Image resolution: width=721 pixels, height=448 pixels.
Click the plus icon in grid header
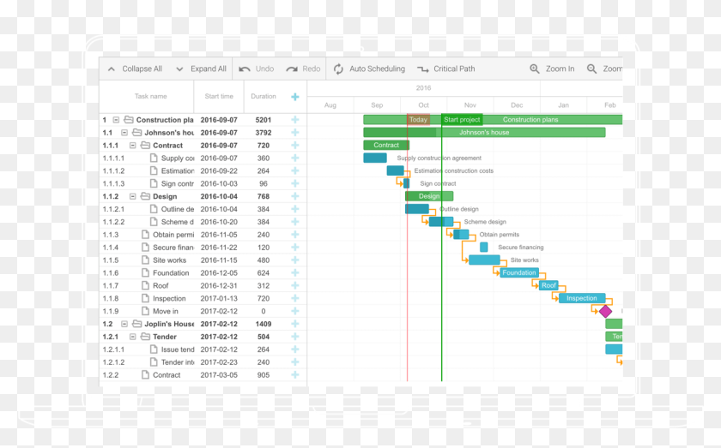(295, 97)
